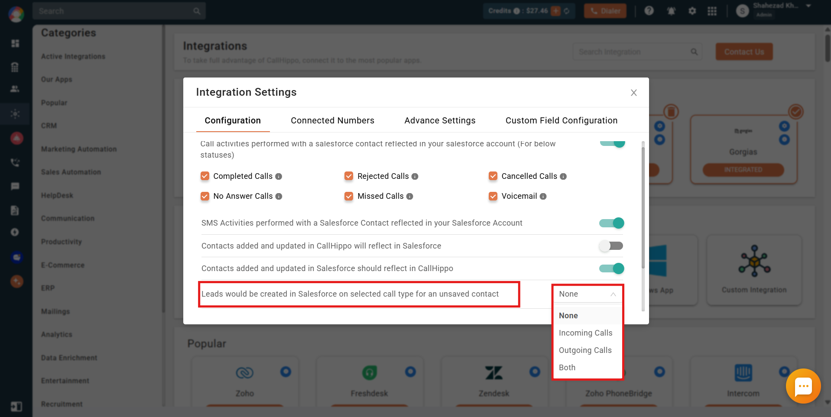Switch to Connected Numbers tab

[332, 120]
